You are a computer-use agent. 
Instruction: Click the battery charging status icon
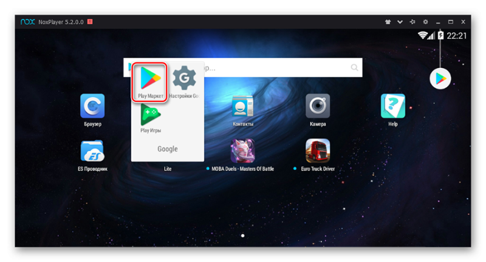[x=441, y=35]
